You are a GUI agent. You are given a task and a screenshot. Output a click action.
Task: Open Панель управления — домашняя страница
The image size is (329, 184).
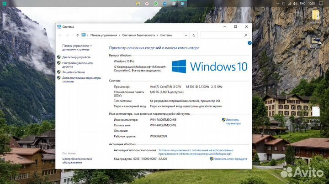(x=77, y=47)
